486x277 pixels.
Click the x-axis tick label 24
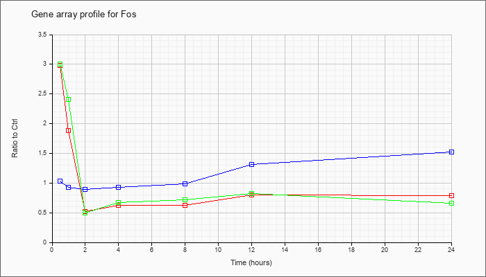(x=451, y=250)
